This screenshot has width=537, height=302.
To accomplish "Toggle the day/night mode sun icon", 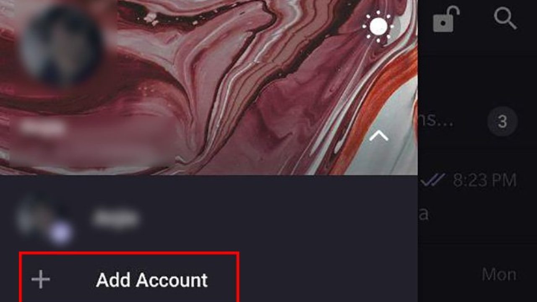I will coord(378,27).
